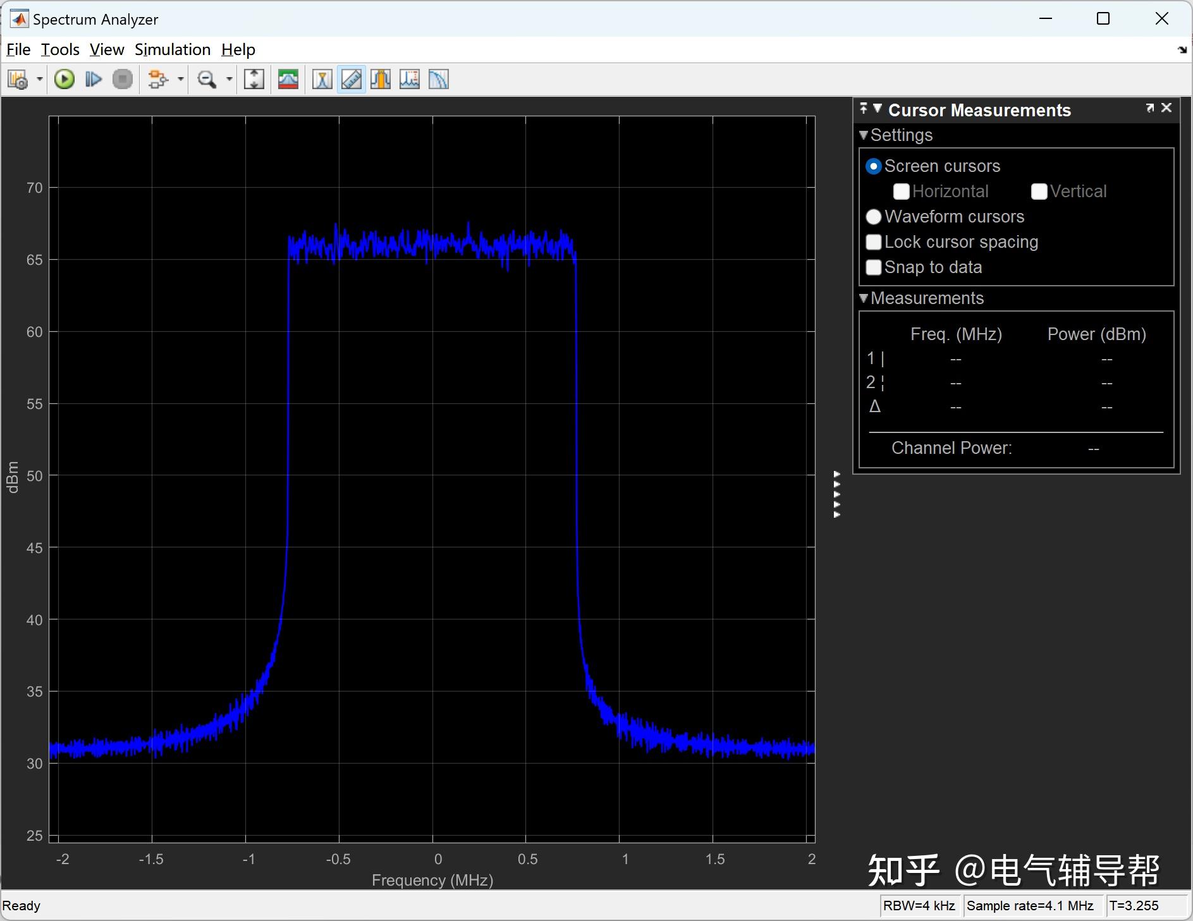The width and height of the screenshot is (1193, 921).
Task: Enable the Horizontal cursors checkbox
Action: click(x=902, y=192)
